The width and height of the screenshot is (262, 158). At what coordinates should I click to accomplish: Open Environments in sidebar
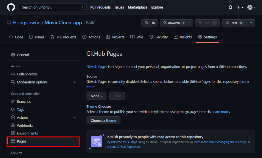click(43, 133)
